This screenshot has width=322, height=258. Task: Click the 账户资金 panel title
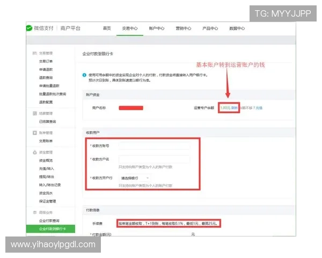93,95
